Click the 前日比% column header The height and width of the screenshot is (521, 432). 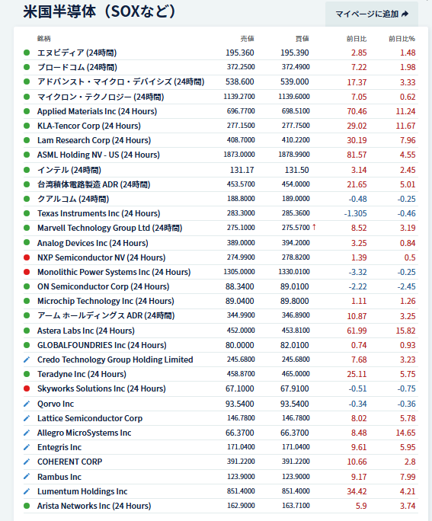click(402, 39)
